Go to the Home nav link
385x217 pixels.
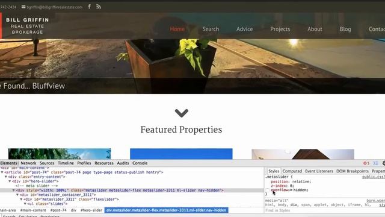[177, 29]
